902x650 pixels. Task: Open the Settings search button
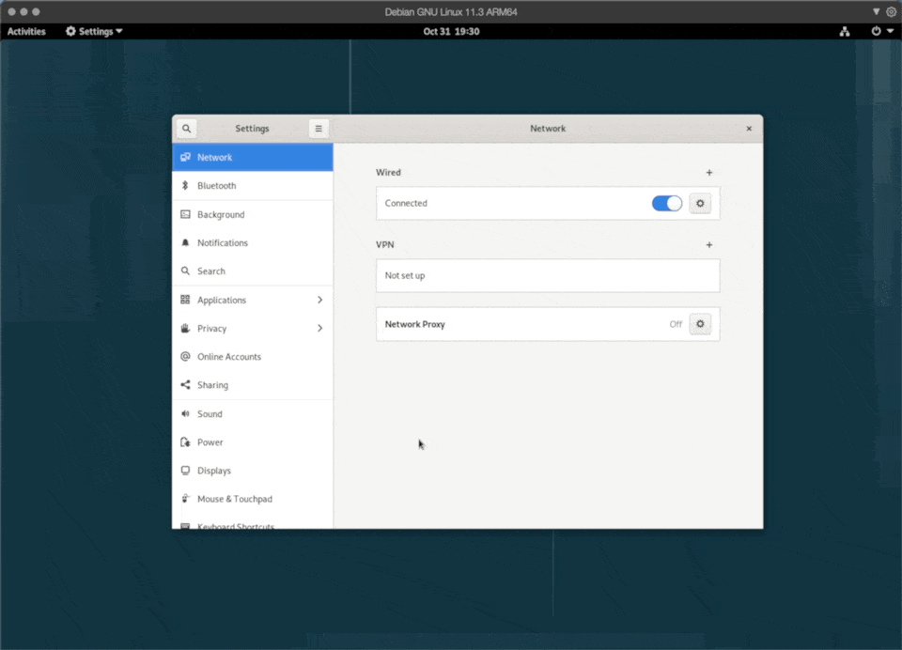tap(186, 129)
